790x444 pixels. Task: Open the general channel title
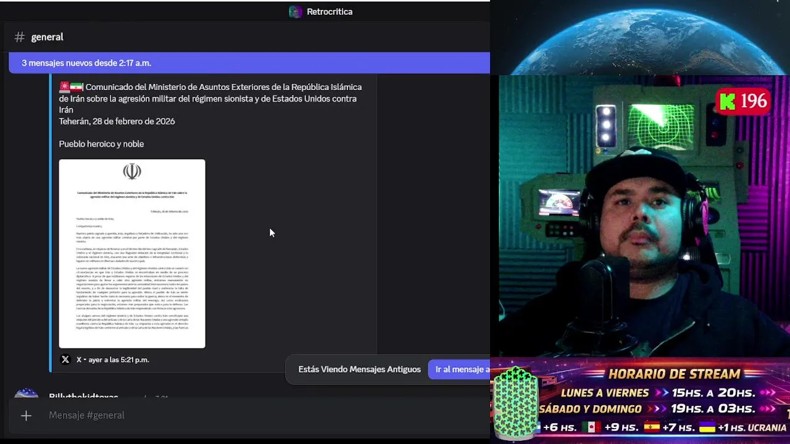[x=47, y=37]
